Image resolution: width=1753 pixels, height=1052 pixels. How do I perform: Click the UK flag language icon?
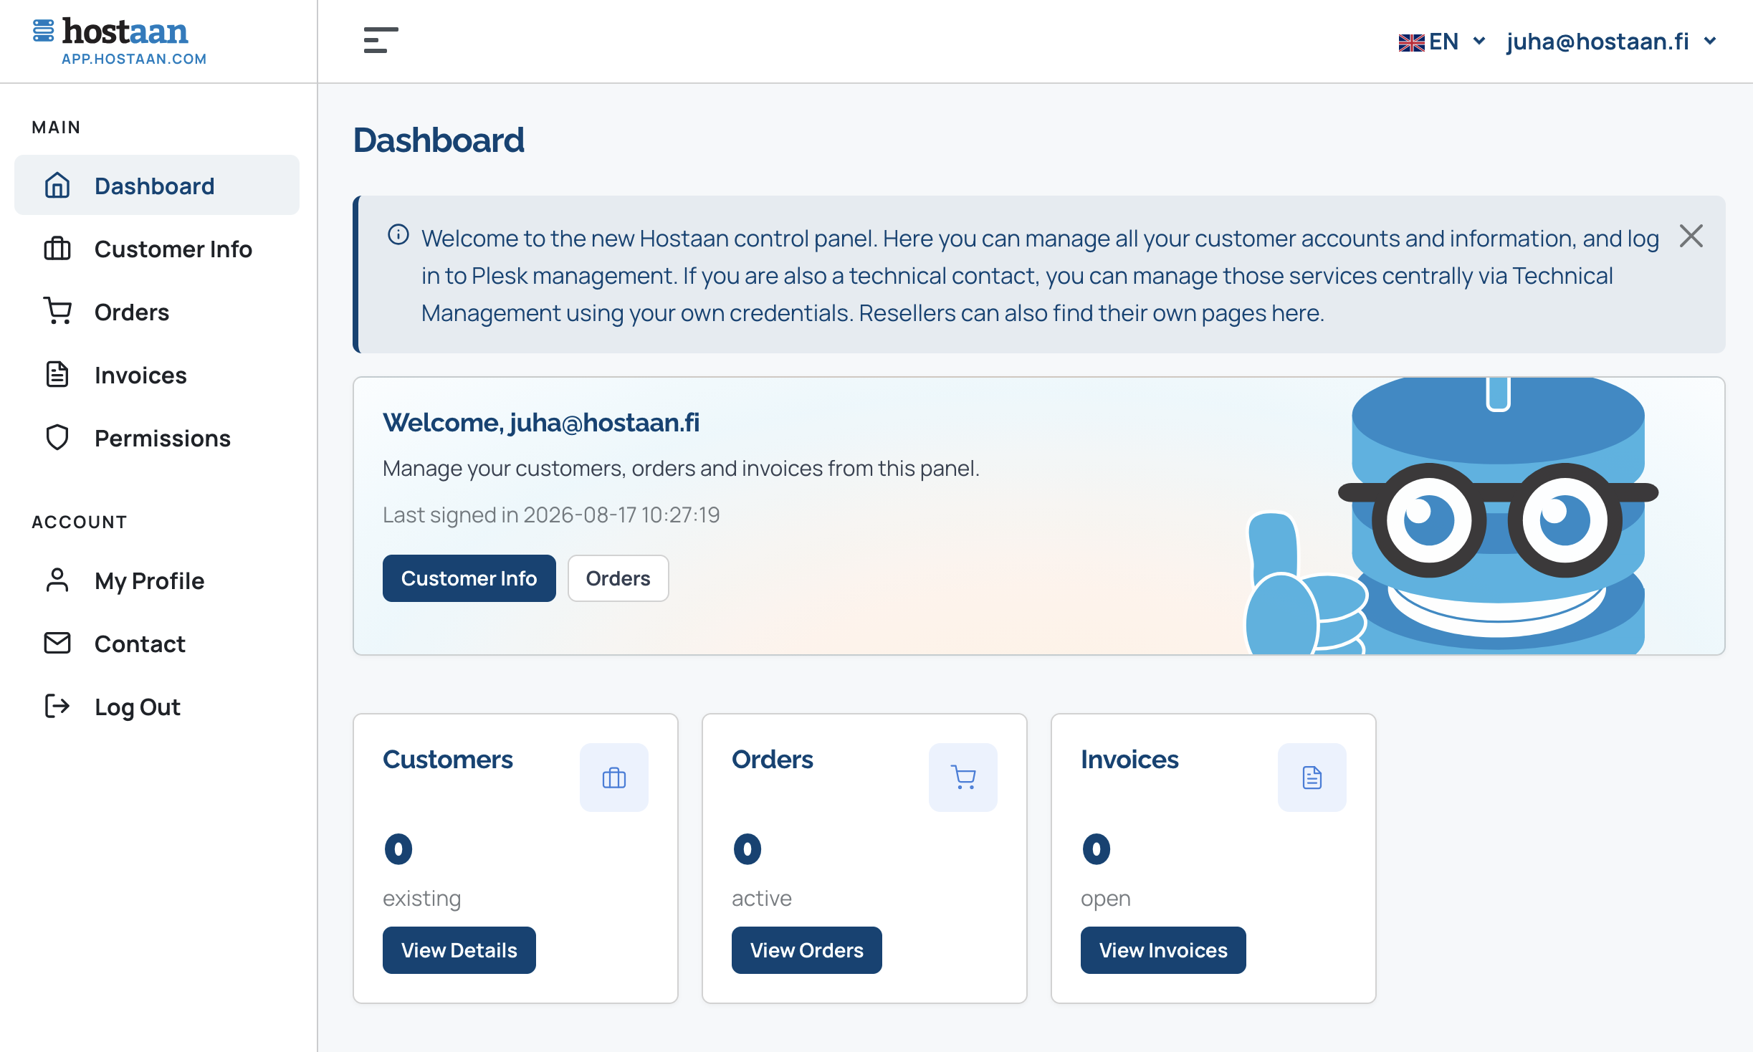coord(1411,42)
